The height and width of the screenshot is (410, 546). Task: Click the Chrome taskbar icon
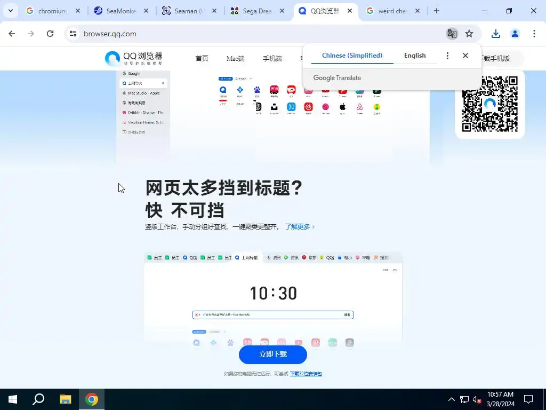(92, 399)
